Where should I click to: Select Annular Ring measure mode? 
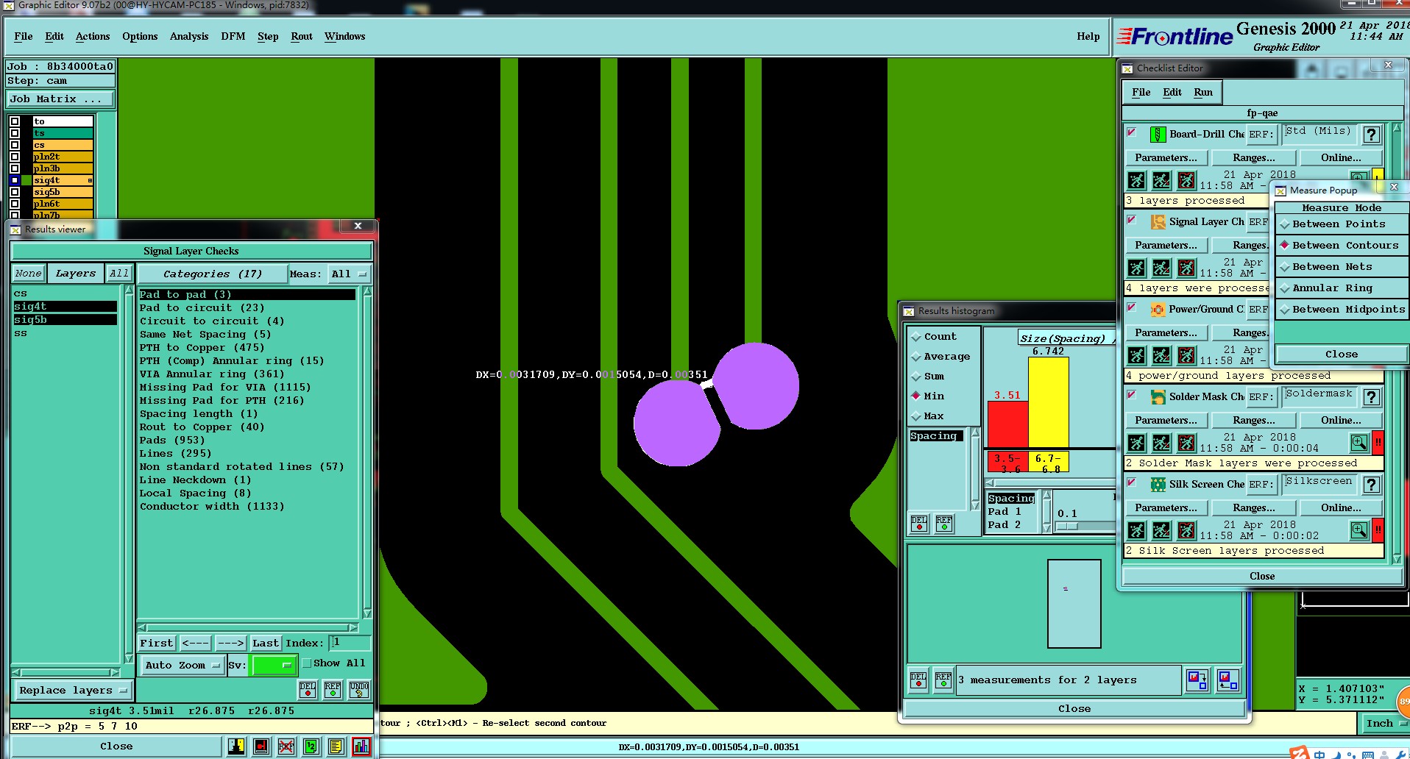pyautogui.click(x=1332, y=288)
